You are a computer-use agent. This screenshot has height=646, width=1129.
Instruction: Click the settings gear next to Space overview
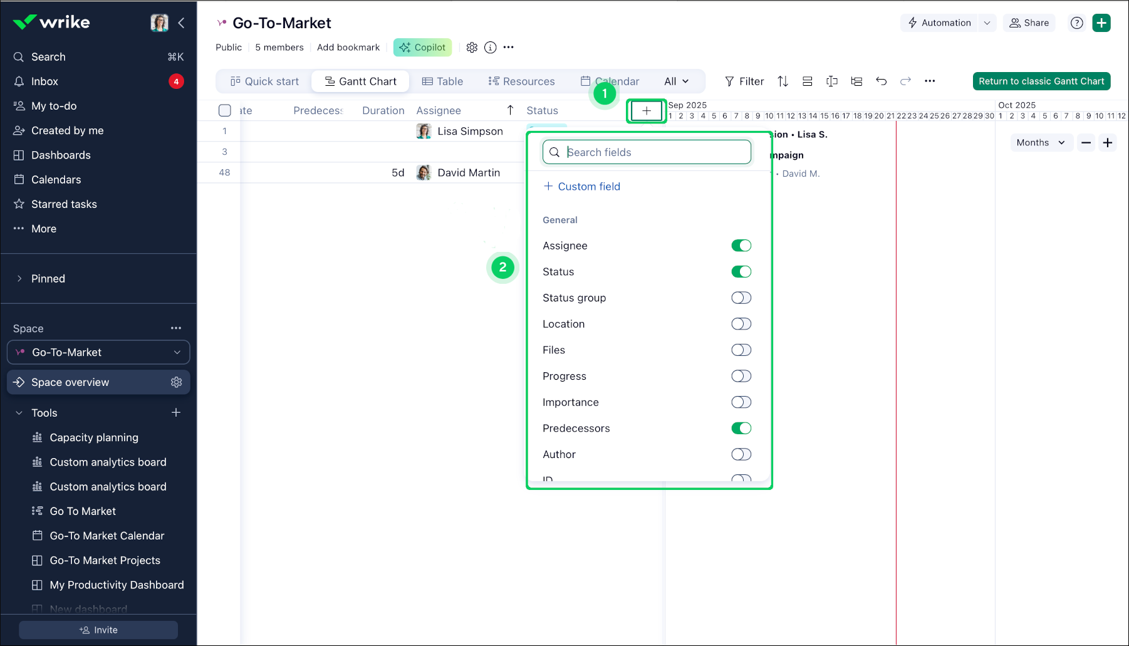[176, 382]
